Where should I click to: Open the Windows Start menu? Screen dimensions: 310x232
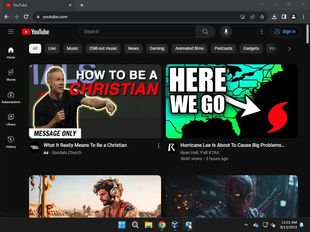click(122, 225)
